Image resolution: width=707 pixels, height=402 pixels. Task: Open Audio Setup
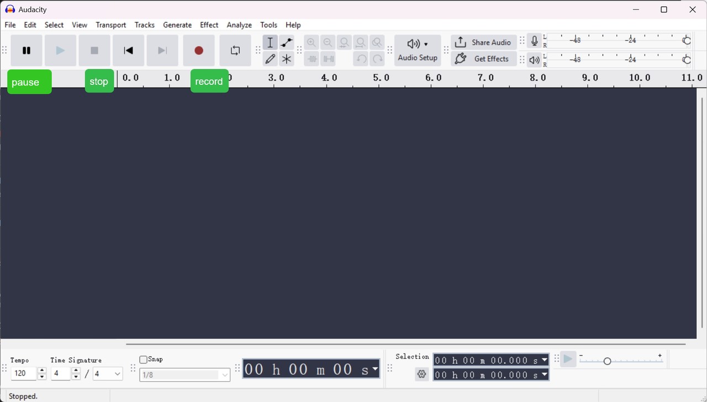tap(418, 50)
